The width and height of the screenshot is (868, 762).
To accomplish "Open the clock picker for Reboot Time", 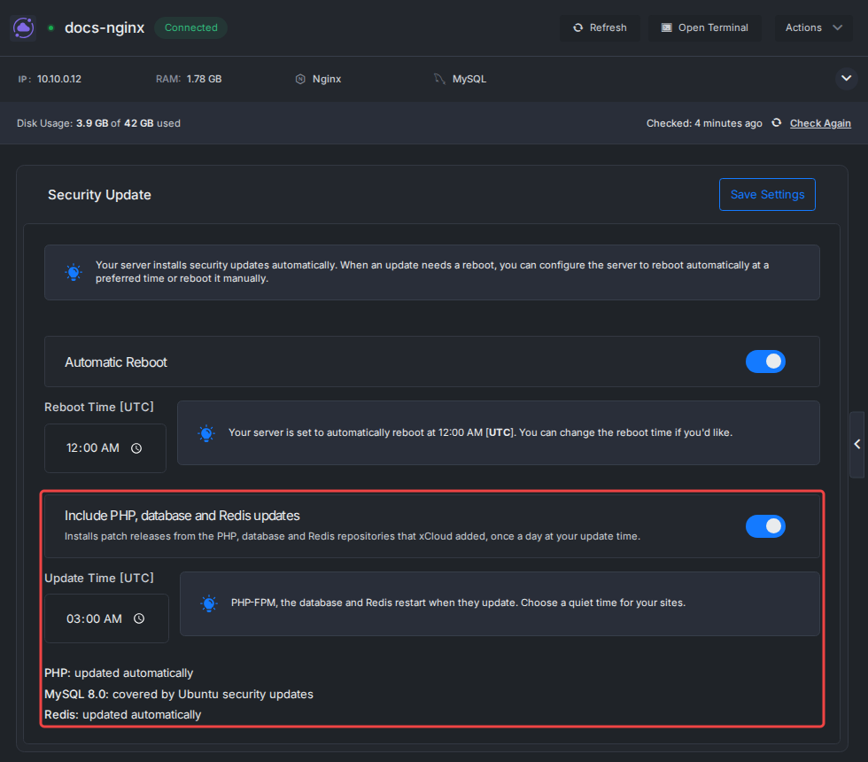I will 136,448.
